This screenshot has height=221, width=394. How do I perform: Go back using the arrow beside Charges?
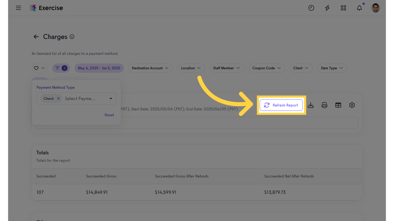tap(36, 37)
